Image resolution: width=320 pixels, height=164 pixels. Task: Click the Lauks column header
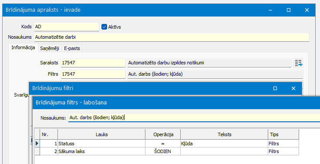[101, 134]
